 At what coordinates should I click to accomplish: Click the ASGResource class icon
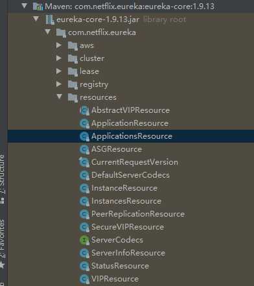pos(84,150)
